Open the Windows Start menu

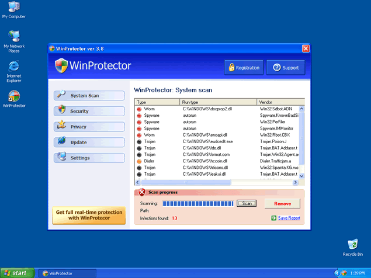tap(16, 273)
